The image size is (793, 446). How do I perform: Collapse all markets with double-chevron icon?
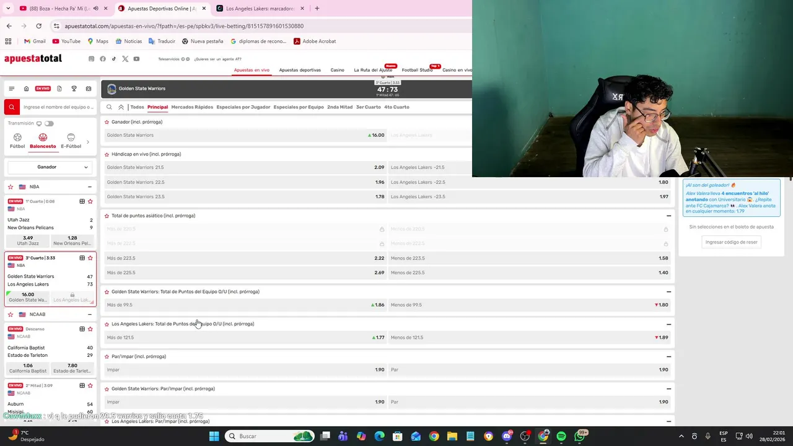tap(121, 107)
